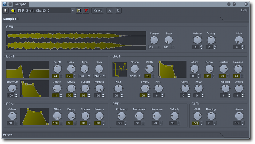Screen dimensions: 255x144
Task: Click the DEF1 Pitchbend knob
Action: (x=122, y=116)
